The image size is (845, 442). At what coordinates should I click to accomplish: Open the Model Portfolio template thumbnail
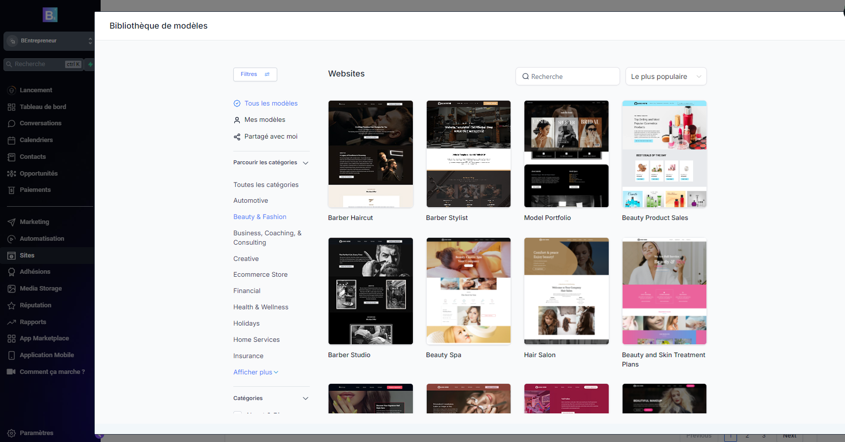click(566, 154)
